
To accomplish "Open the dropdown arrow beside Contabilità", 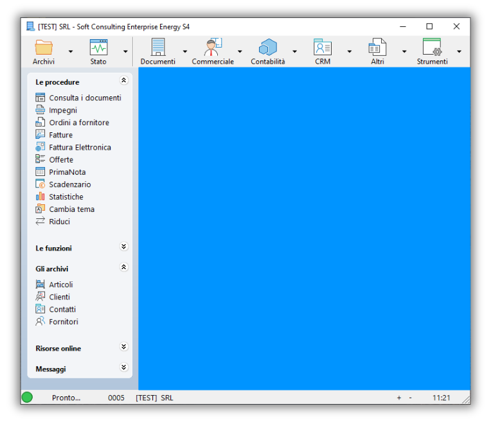I will coord(295,51).
